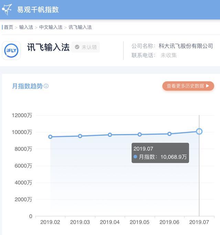Go to 首页 in the breadcrumb
The image size is (220, 235).
[9, 27]
